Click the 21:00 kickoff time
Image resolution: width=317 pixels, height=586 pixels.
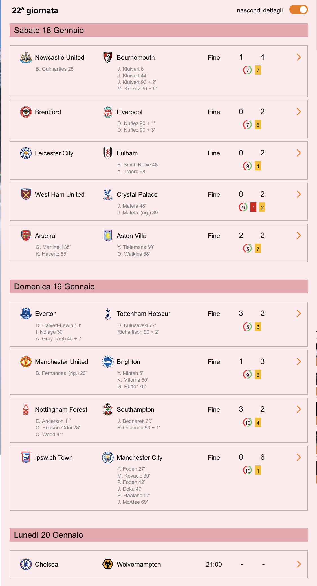(x=214, y=564)
